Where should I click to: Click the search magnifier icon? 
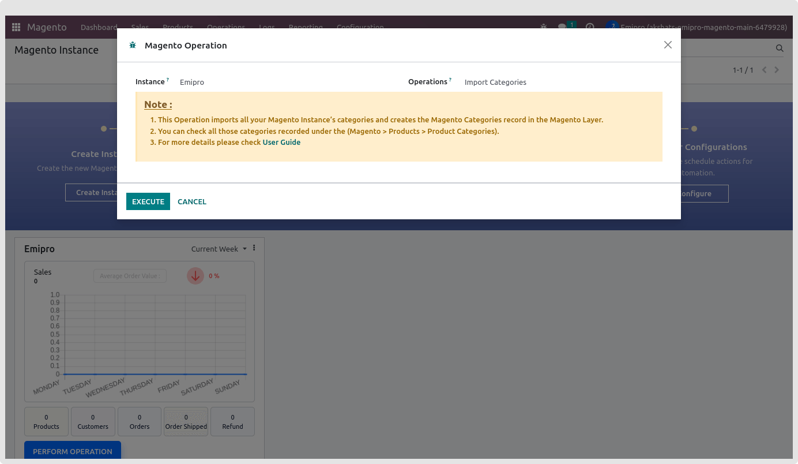[780, 48]
